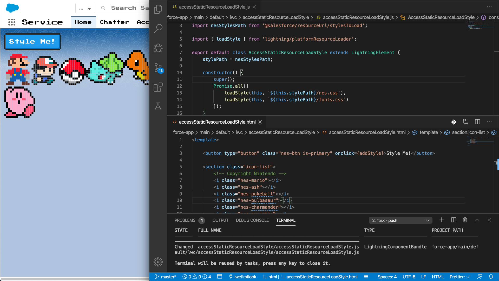This screenshot has width=499, height=281.
Task: Open the Salesforce App Launcher grid
Action: click(x=12, y=22)
